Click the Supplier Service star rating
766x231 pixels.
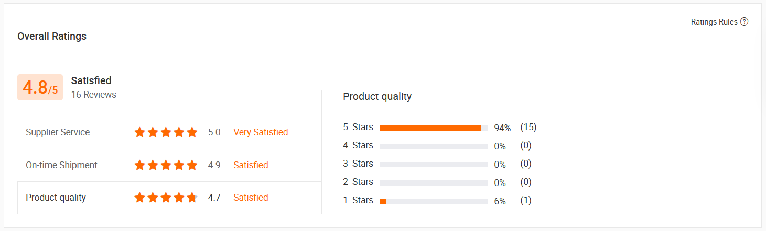tap(166, 132)
